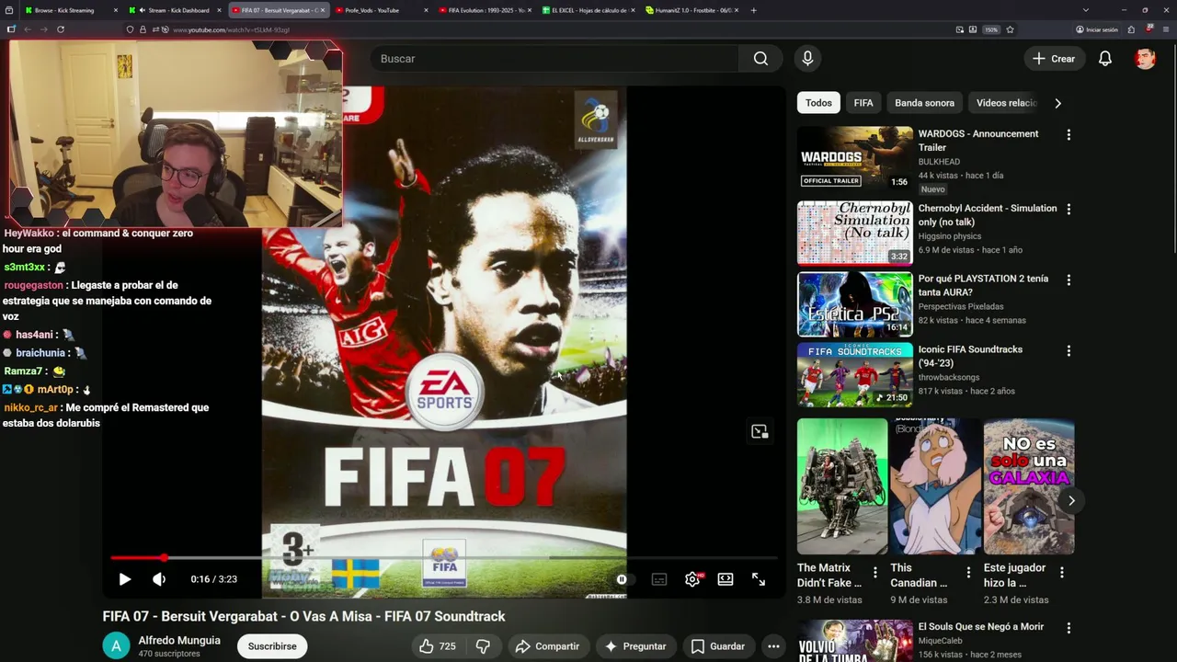Reload the page in browser toolbar
Viewport: 1177px width, 662px height.
click(61, 29)
